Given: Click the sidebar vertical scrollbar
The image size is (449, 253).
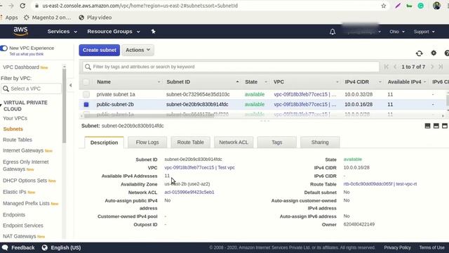Looking at the screenshot, I should [x=64, y=106].
